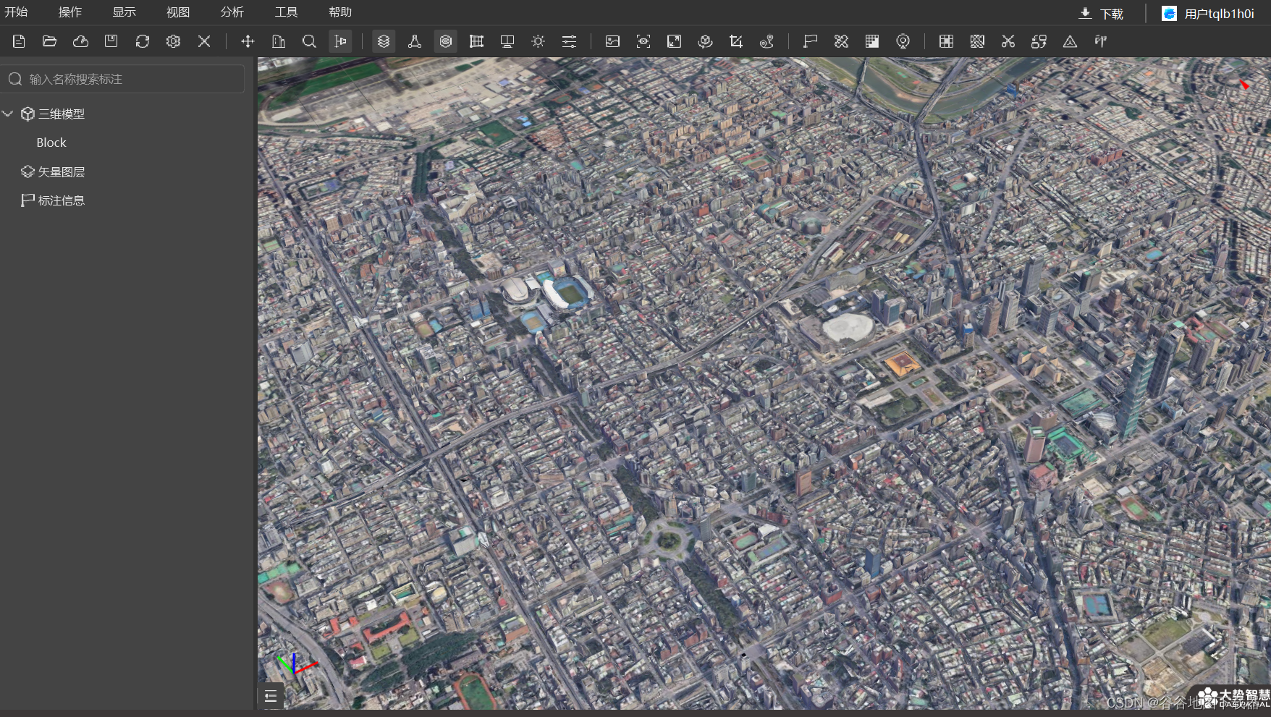Open the 视图 menu
This screenshot has width=1271, height=717.
(178, 12)
